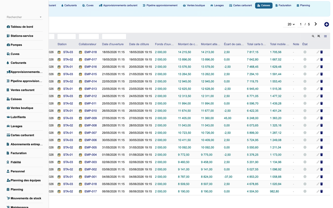Open Mouvements de stock in the sidebar
333x208 pixels.
24,198
